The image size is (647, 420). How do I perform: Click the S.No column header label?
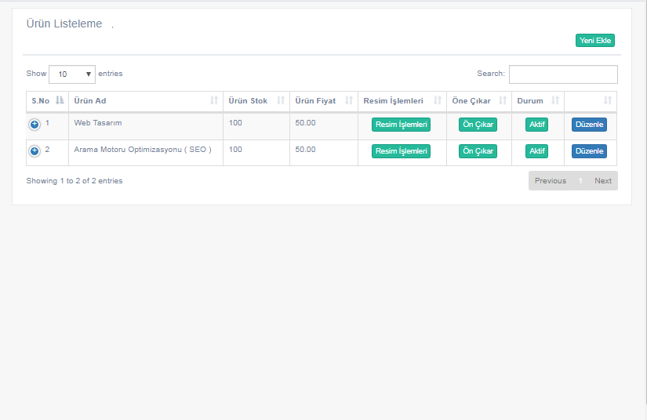(x=41, y=101)
